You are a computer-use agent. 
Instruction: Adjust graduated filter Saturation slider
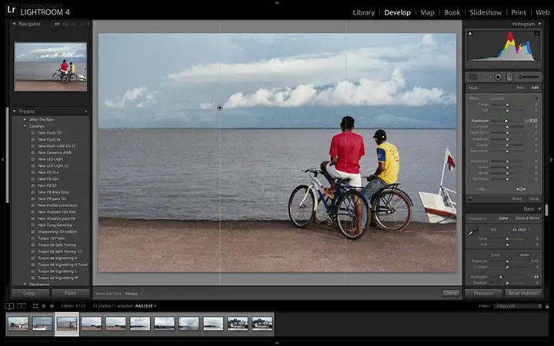tap(507, 151)
